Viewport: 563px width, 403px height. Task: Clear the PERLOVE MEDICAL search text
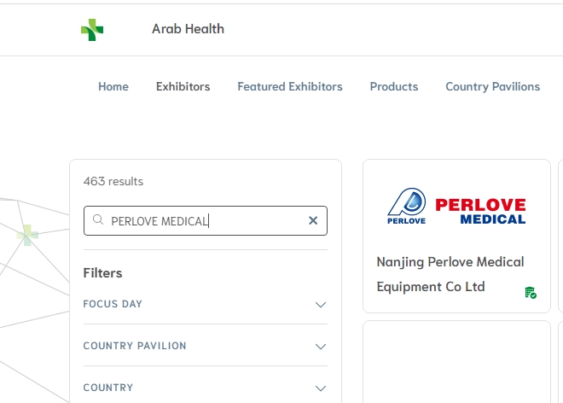(x=313, y=220)
